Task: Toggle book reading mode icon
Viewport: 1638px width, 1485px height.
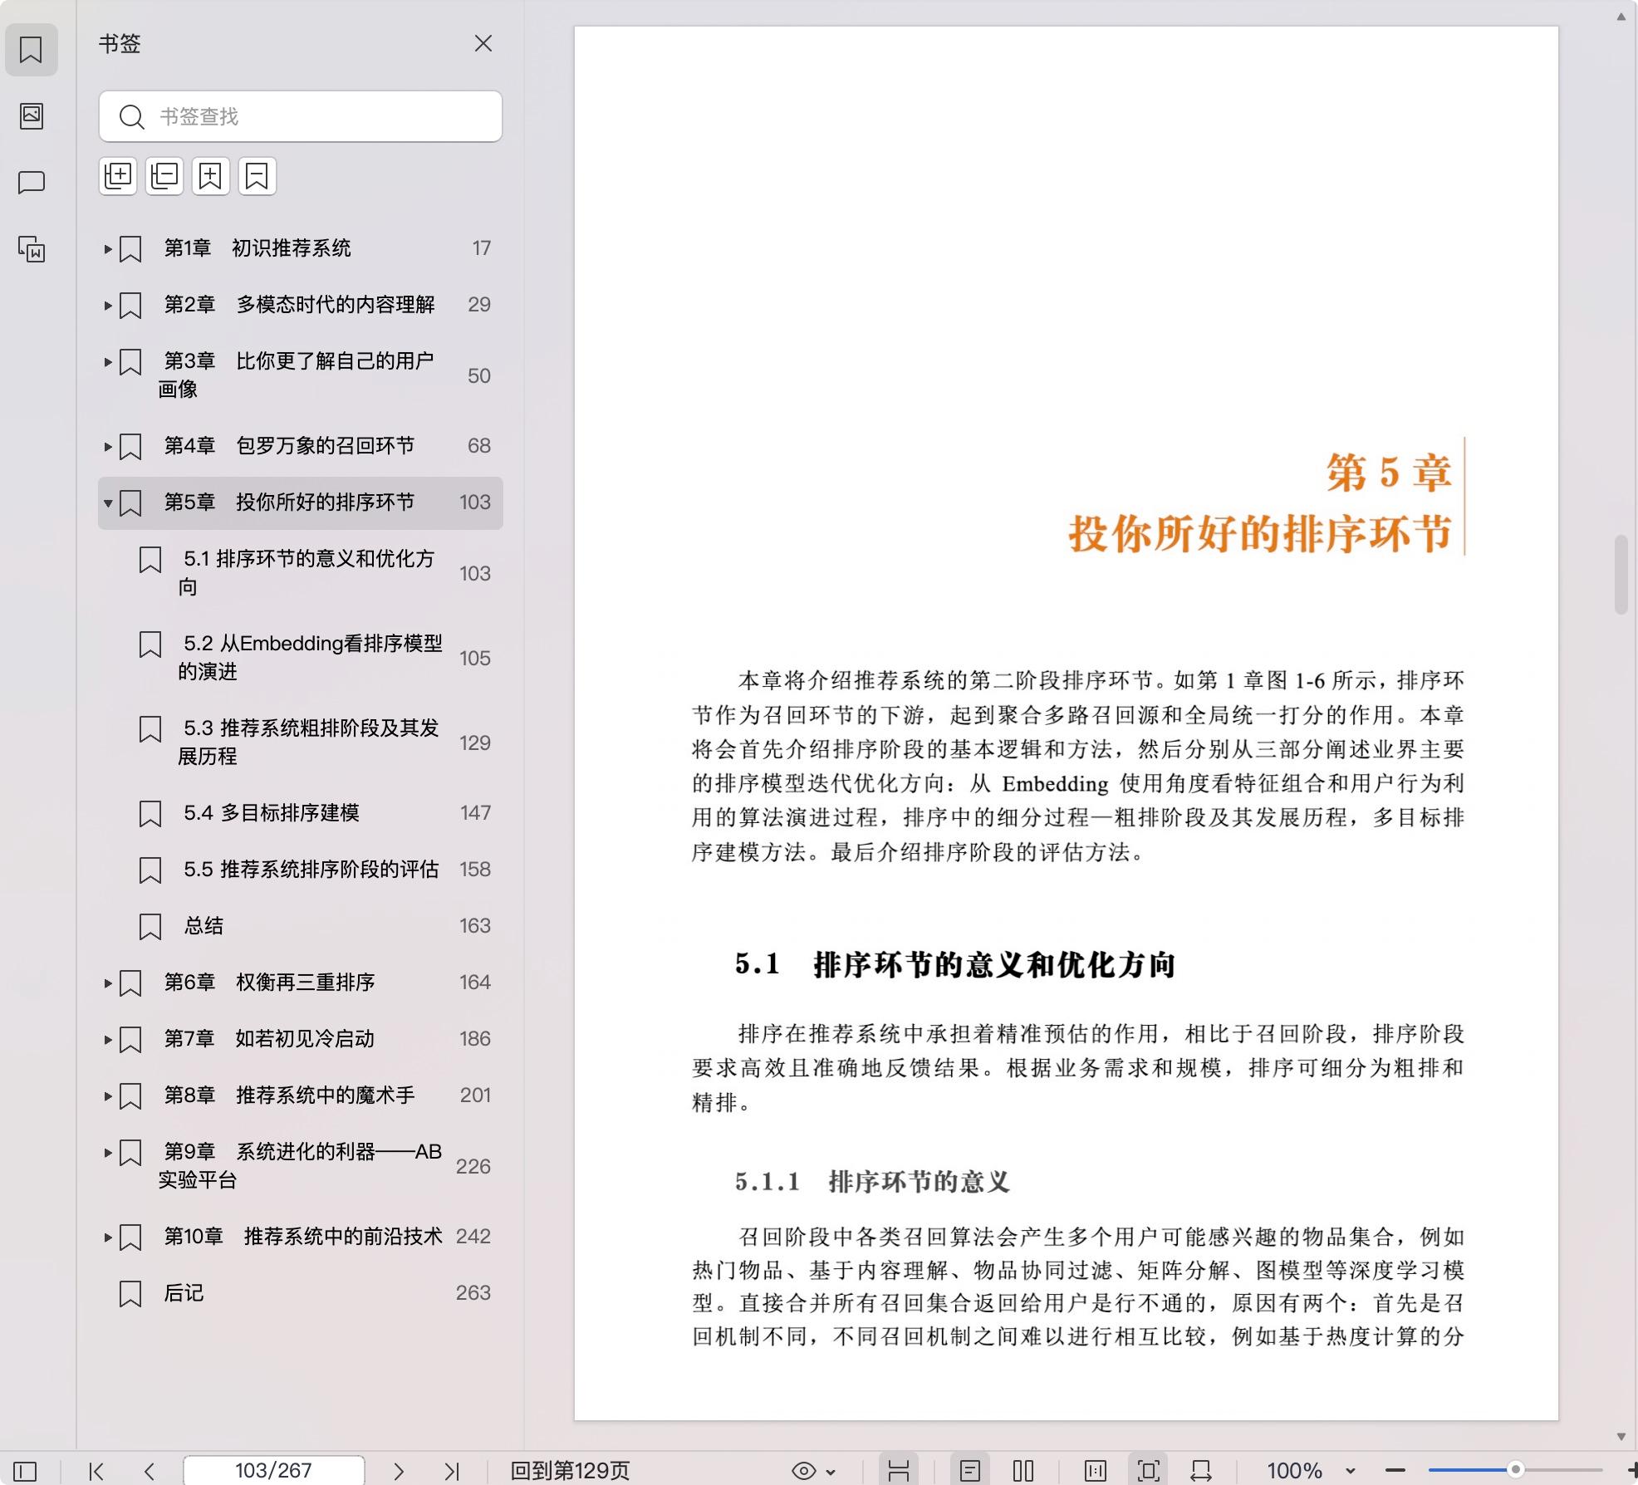Action: [1096, 1471]
